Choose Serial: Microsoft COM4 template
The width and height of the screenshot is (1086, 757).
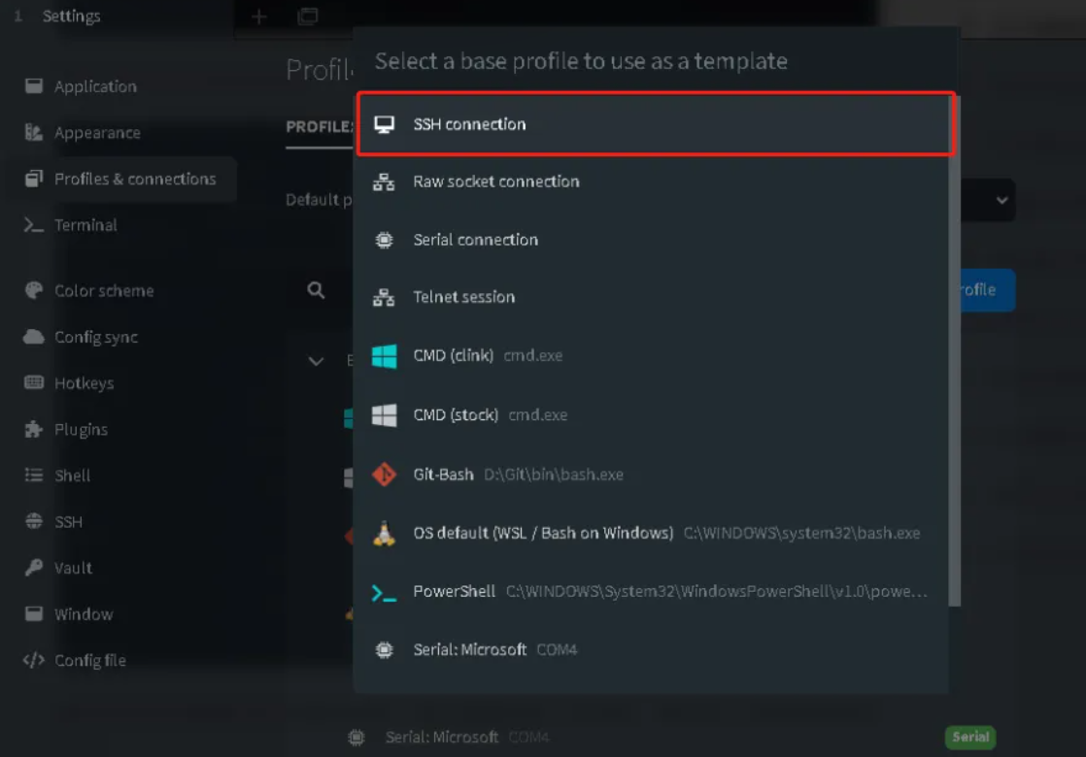(x=651, y=649)
